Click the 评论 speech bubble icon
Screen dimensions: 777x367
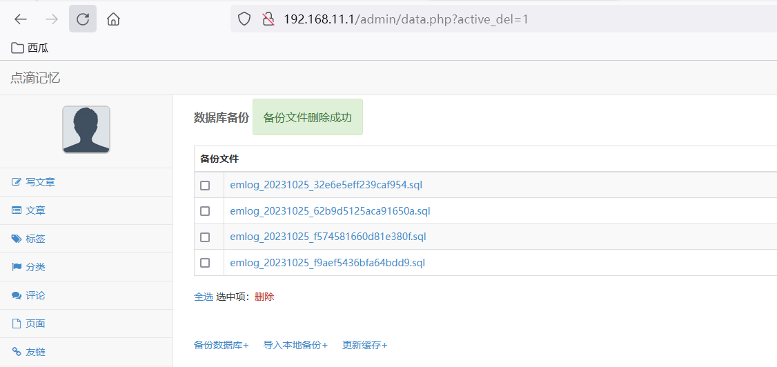point(17,296)
